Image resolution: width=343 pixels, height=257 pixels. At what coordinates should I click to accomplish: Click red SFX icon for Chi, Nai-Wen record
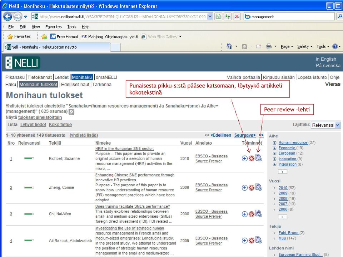[252, 214]
